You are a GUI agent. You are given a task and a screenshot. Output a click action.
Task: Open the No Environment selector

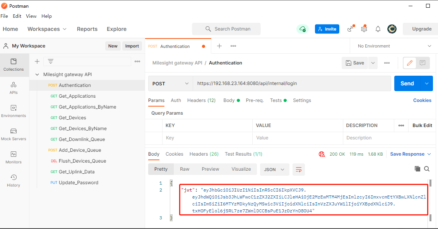[394, 46]
